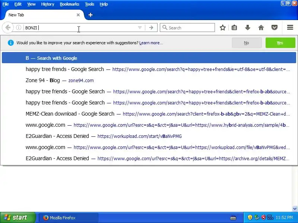Open the on-screen keyboard tray icon

233,218
